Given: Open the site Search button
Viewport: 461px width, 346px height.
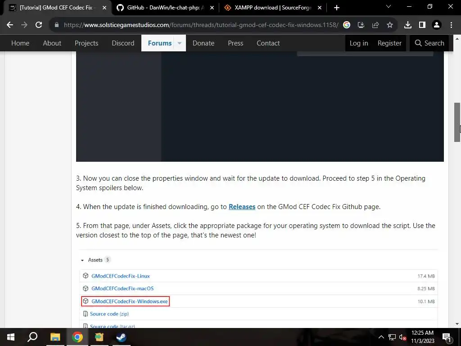Looking at the screenshot, I should (x=429, y=43).
